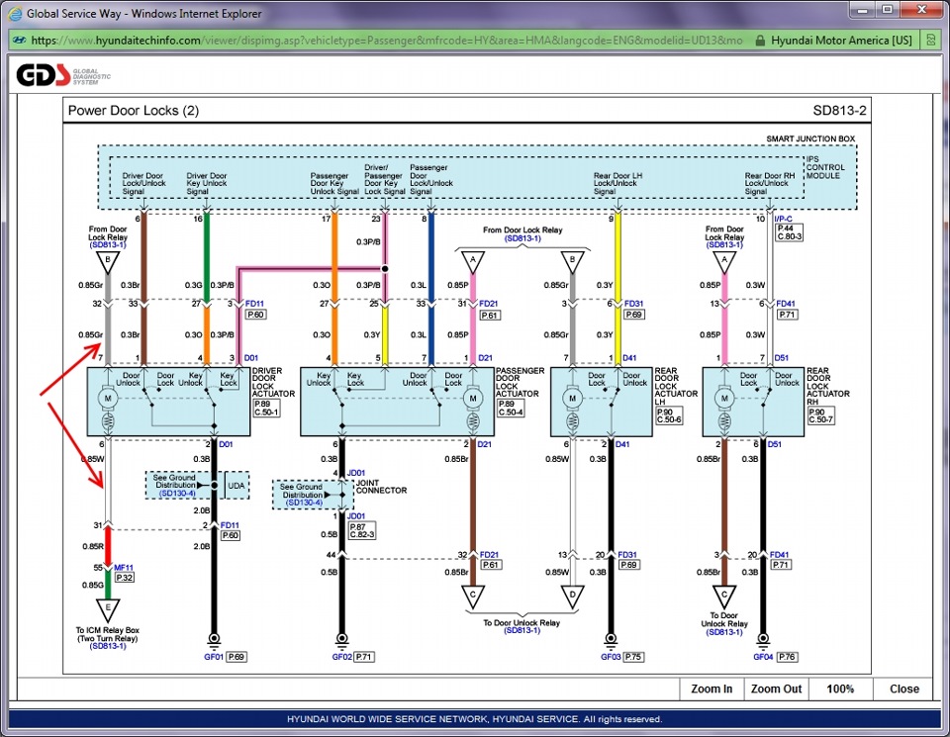Click the PASSENGER DOOR LOCK ACTUATOR label
The width and height of the screenshot is (950, 737).
[520, 382]
